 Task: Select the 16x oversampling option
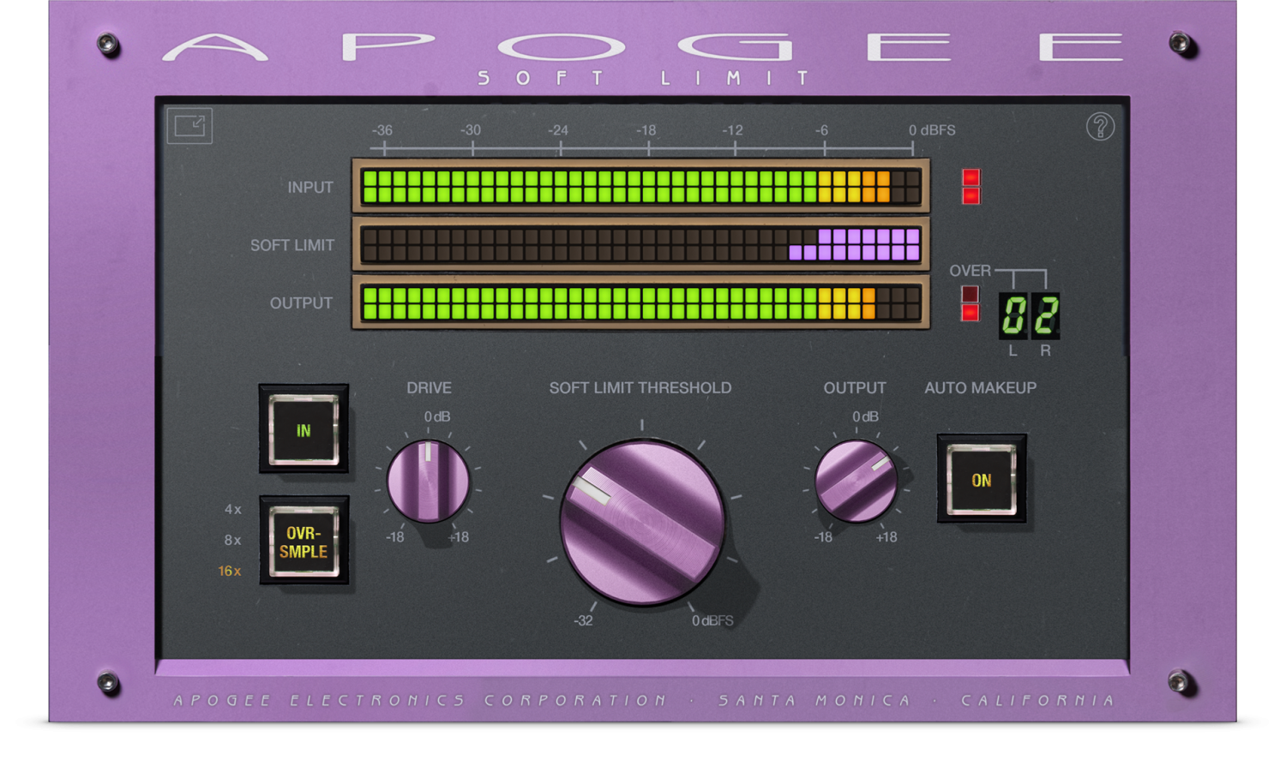(231, 569)
